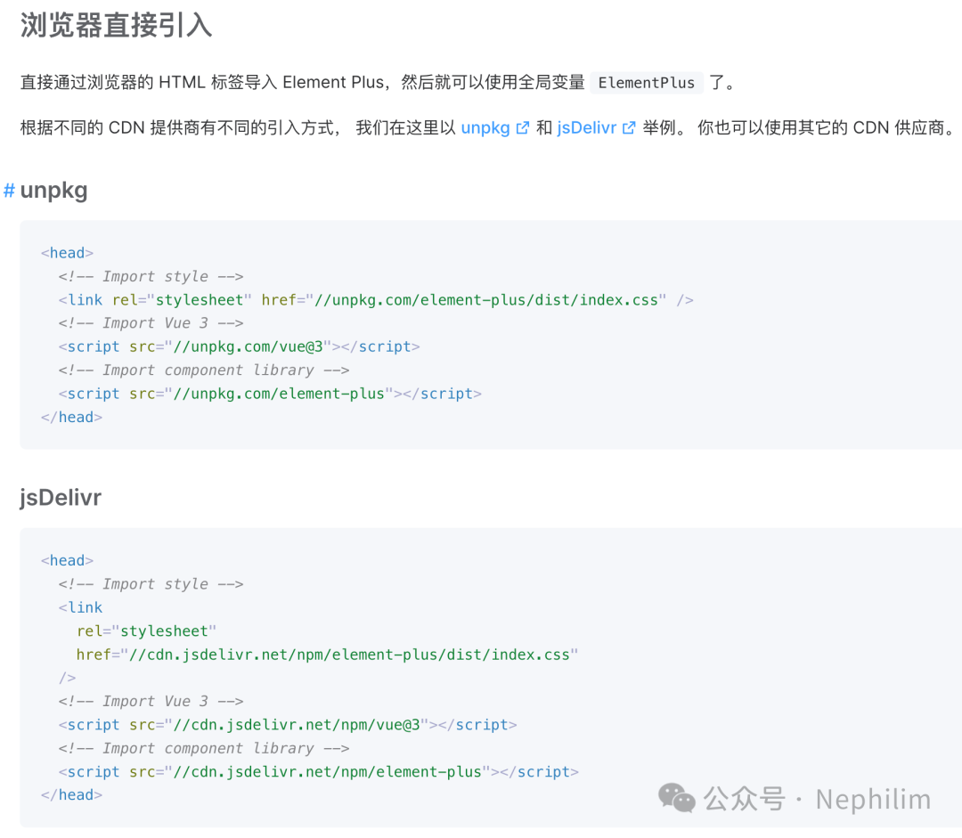Click the opening head tag in unpkg block
This screenshot has width=962, height=838.
pos(67,253)
